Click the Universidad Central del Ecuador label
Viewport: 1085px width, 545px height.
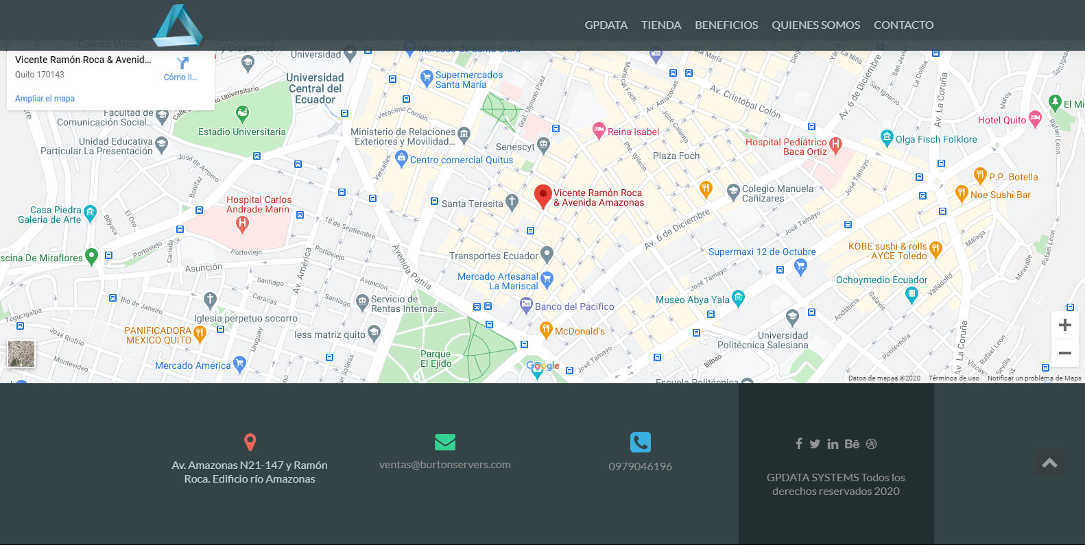315,88
